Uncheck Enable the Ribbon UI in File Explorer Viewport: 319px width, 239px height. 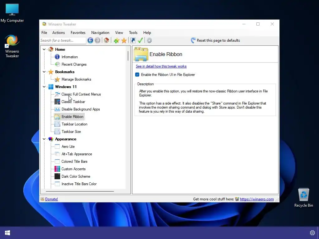click(x=137, y=75)
